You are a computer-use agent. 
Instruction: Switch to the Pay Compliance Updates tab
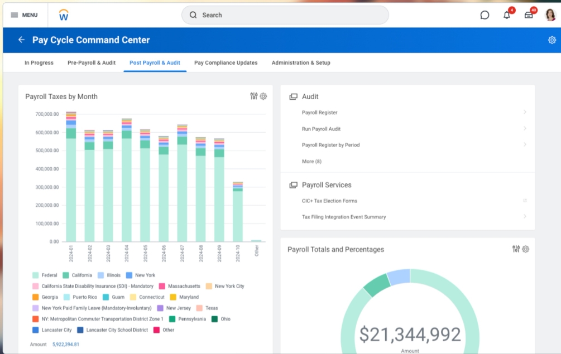pyautogui.click(x=226, y=63)
